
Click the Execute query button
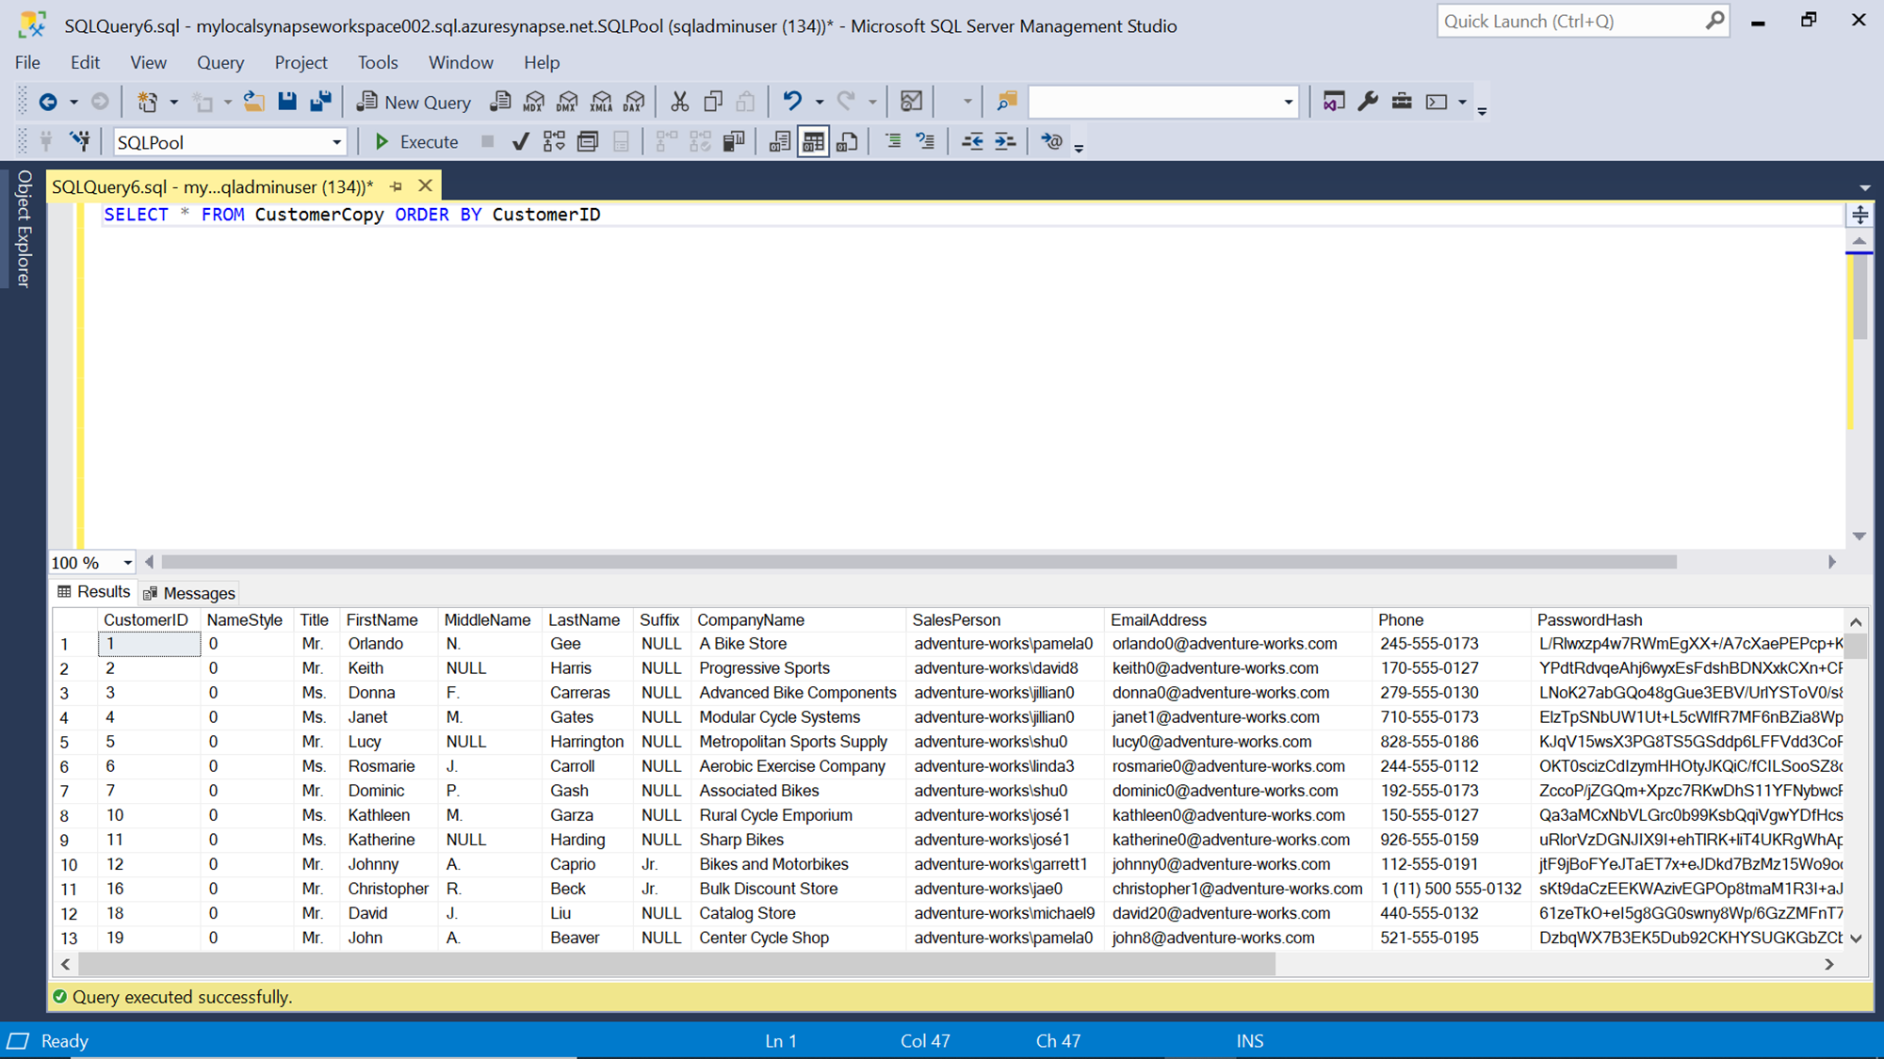[x=416, y=142]
